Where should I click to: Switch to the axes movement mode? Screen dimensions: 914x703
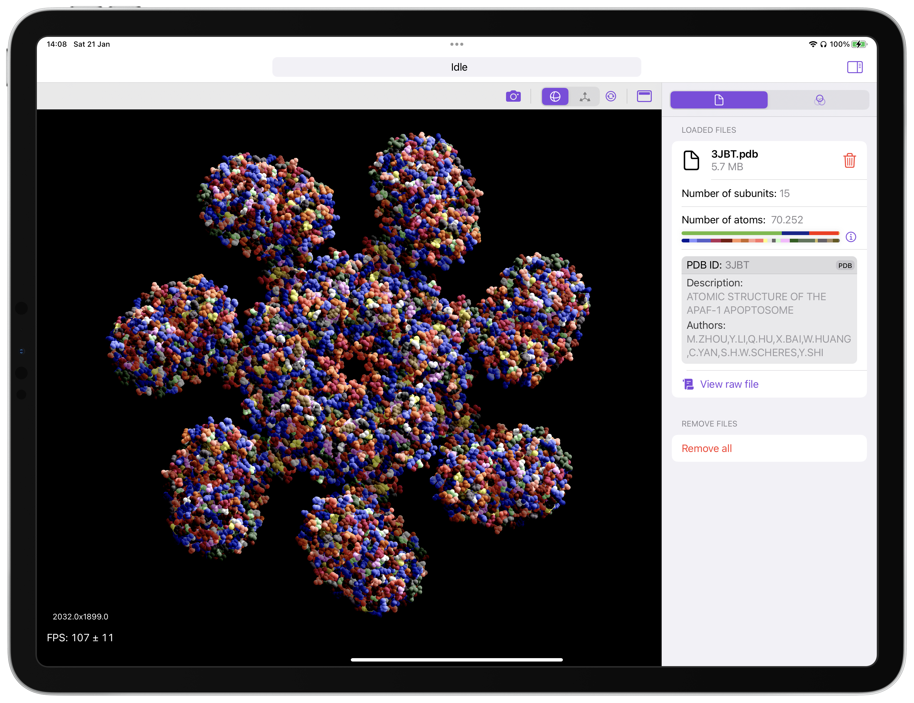tap(585, 96)
